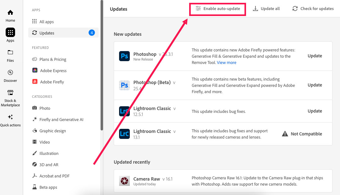
Task: Expand version dropdown for Photoshop (Beta)
Action: click(x=174, y=83)
